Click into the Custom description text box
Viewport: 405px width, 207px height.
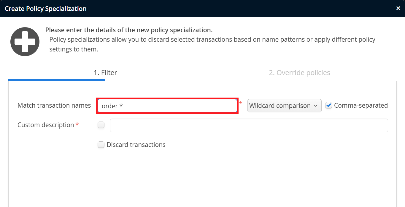249,125
